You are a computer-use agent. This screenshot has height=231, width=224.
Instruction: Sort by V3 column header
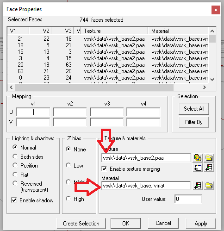(62, 31)
